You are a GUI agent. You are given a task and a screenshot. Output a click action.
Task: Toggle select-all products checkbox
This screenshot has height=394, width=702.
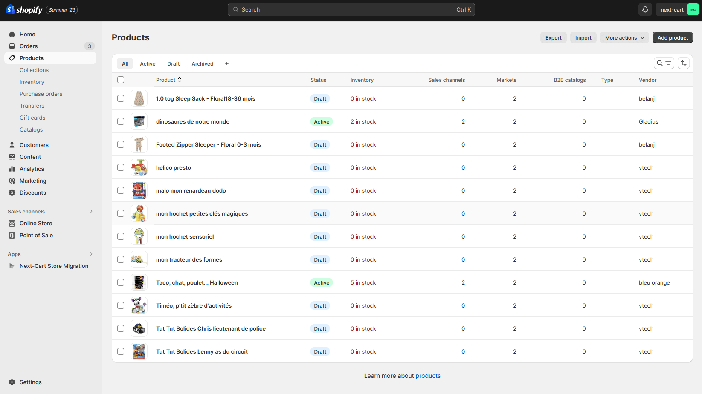tap(121, 80)
